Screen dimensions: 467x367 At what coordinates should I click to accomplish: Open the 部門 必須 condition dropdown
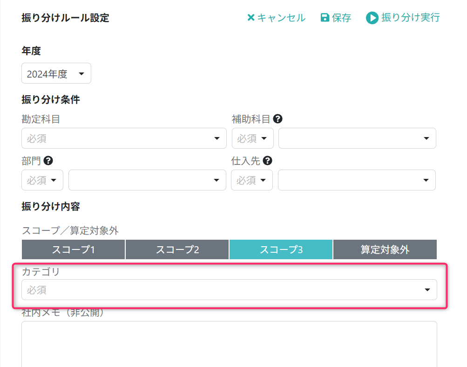click(x=42, y=180)
